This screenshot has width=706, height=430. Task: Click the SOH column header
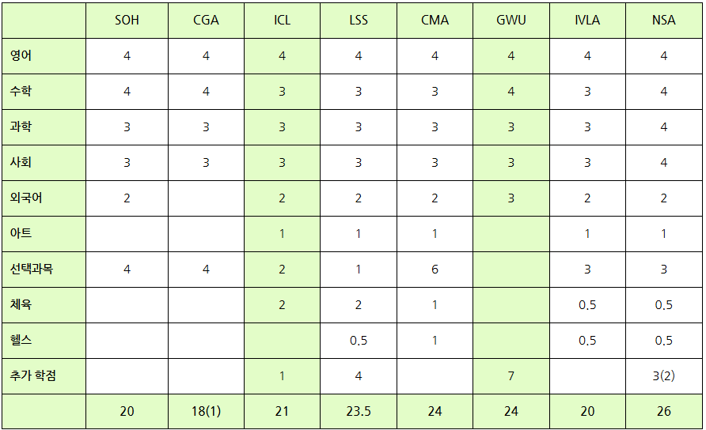click(127, 21)
